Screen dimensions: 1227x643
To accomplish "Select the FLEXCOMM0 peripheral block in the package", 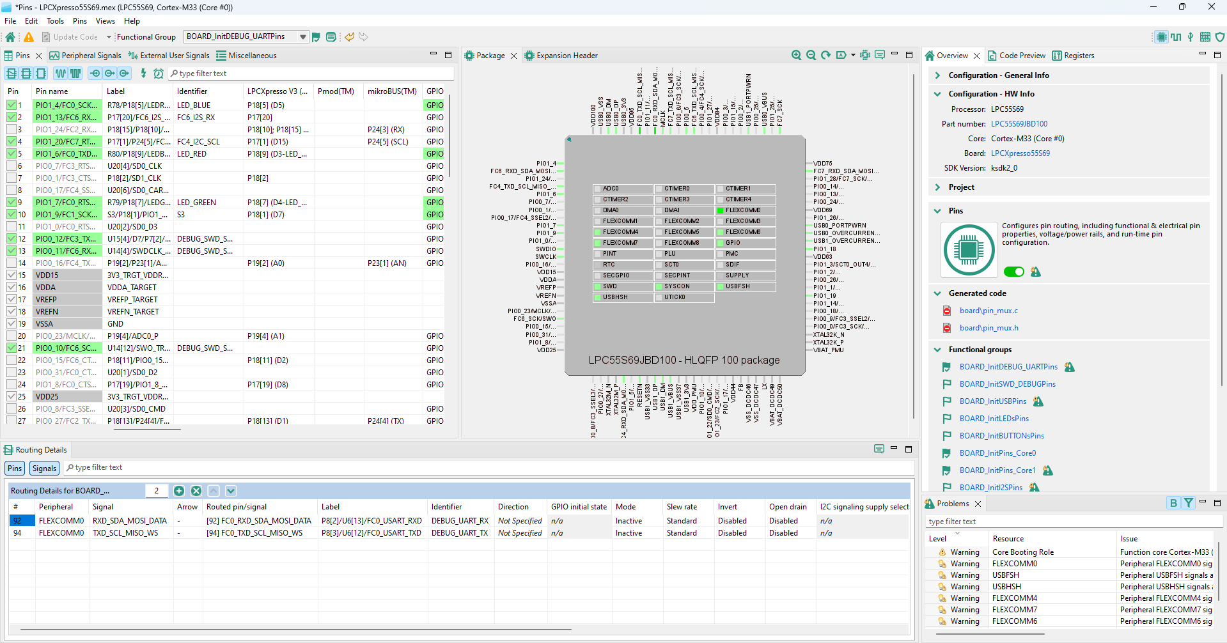I will coord(746,210).
